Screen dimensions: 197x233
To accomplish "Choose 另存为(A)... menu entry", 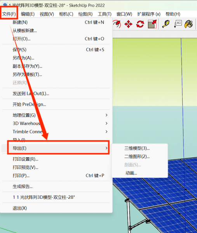I will point(56,58).
